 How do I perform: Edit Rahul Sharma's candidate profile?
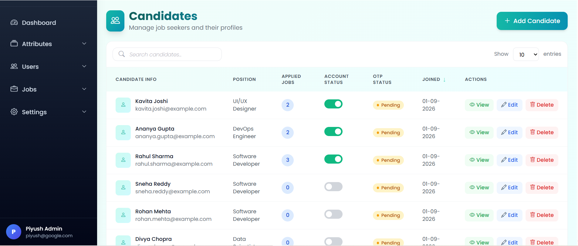click(x=509, y=160)
